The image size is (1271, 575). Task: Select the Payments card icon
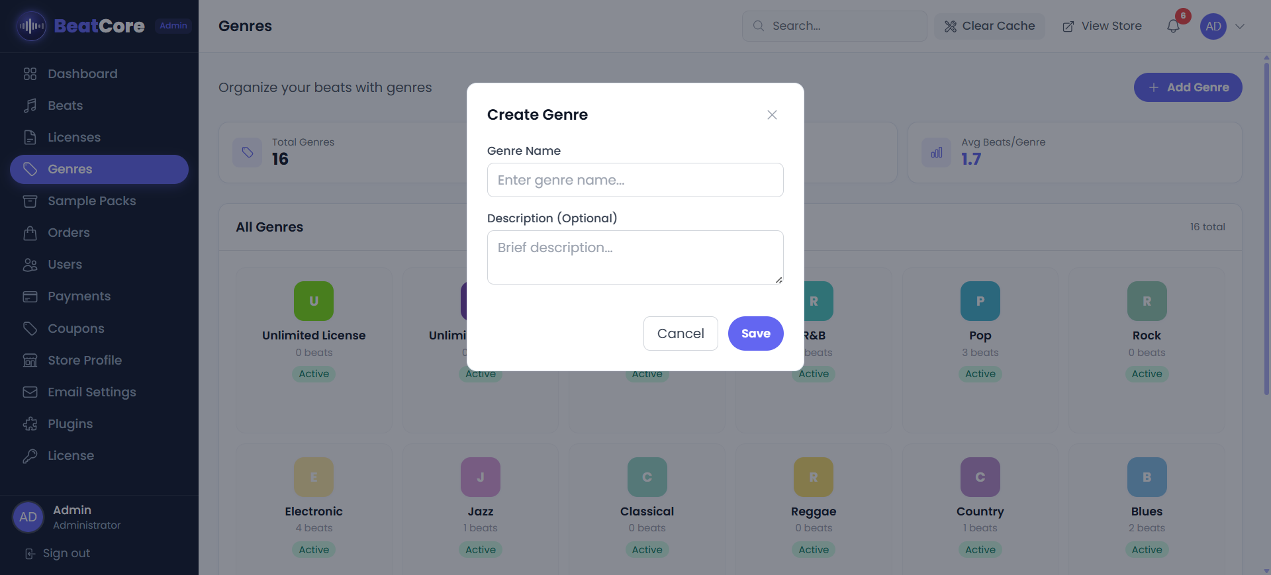(30, 296)
